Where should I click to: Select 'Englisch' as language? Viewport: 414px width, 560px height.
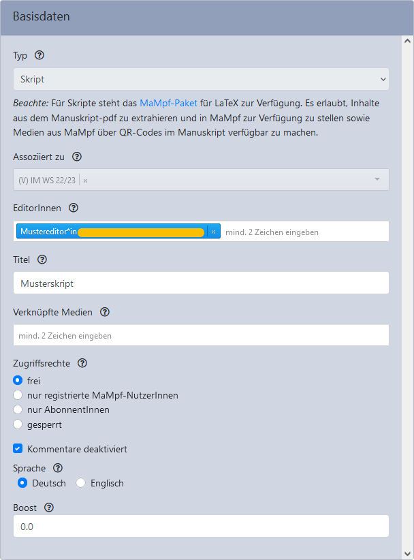click(x=81, y=483)
